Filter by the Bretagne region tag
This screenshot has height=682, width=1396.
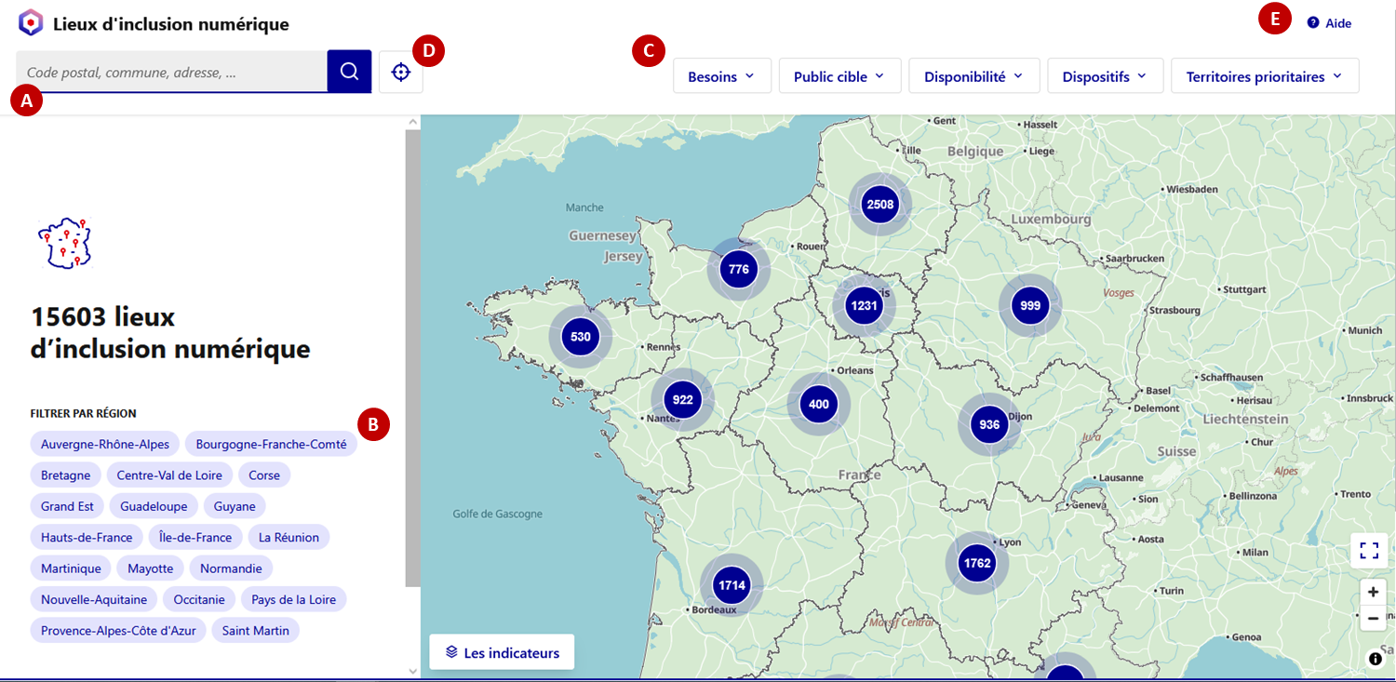pos(66,475)
